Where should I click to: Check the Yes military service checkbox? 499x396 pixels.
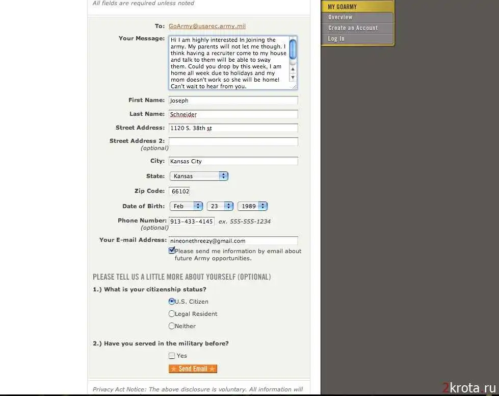172,356
